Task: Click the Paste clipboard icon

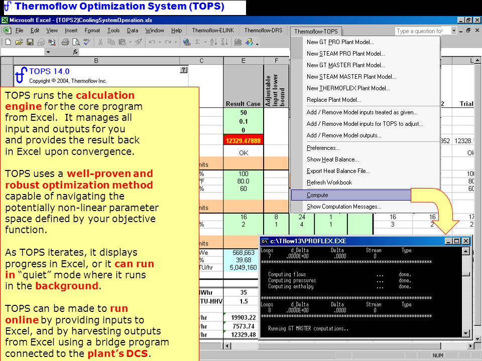Action: (123, 42)
